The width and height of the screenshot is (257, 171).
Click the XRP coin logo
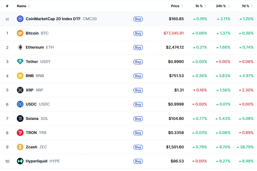[20, 90]
